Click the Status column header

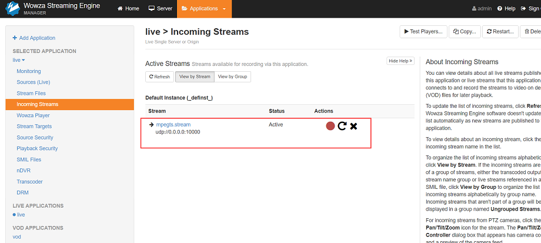(x=277, y=111)
